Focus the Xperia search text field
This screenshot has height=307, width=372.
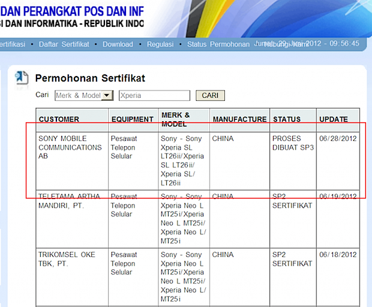(x=154, y=95)
